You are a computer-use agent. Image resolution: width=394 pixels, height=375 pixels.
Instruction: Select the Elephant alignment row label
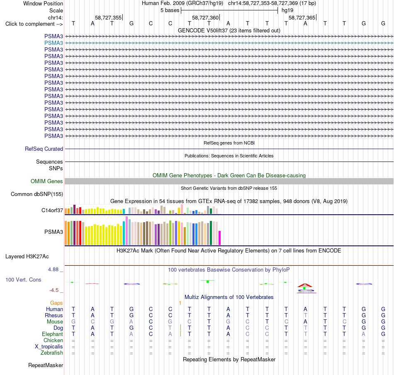point(52,334)
